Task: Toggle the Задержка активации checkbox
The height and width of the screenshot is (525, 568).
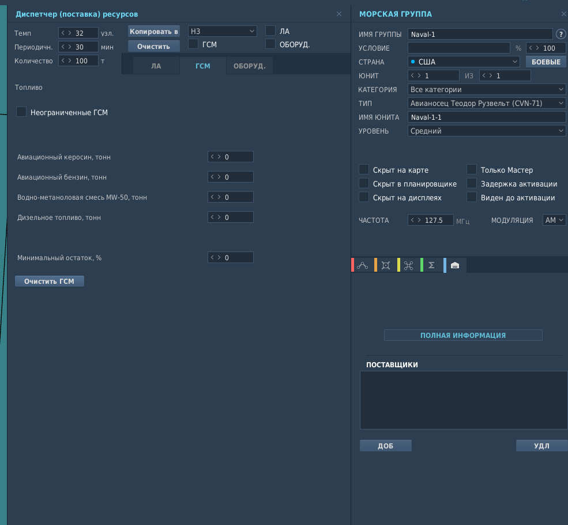Action: (472, 183)
